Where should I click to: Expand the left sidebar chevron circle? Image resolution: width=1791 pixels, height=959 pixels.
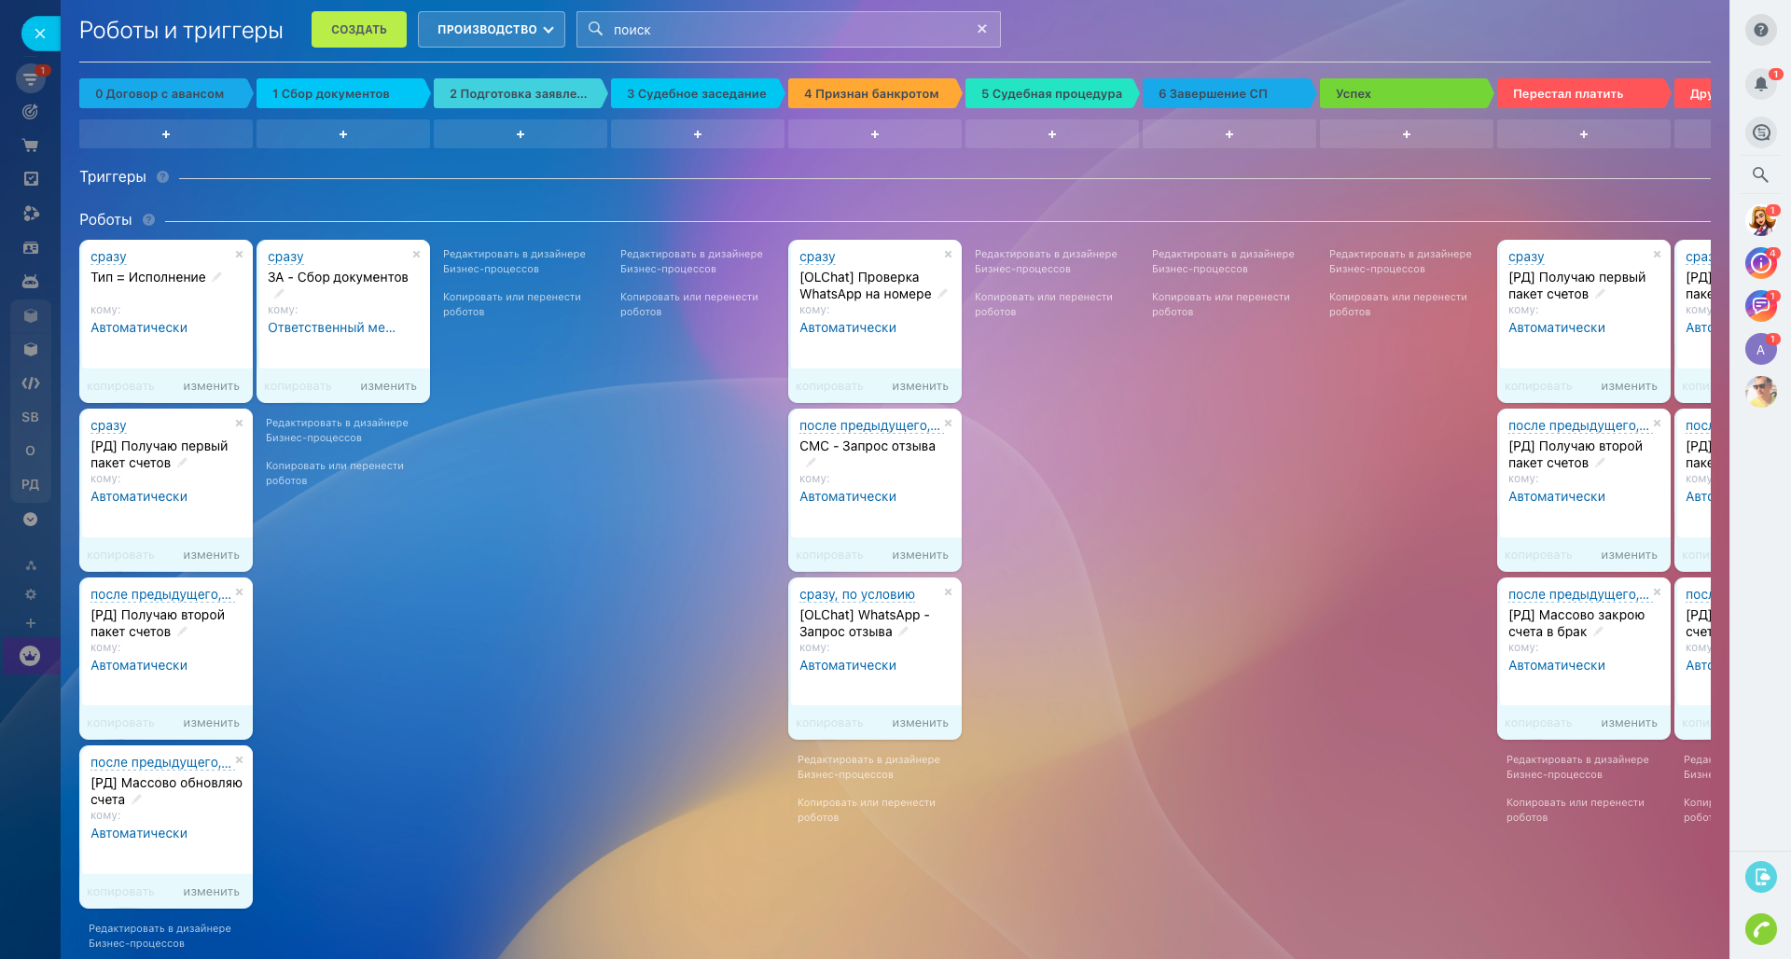click(x=31, y=519)
